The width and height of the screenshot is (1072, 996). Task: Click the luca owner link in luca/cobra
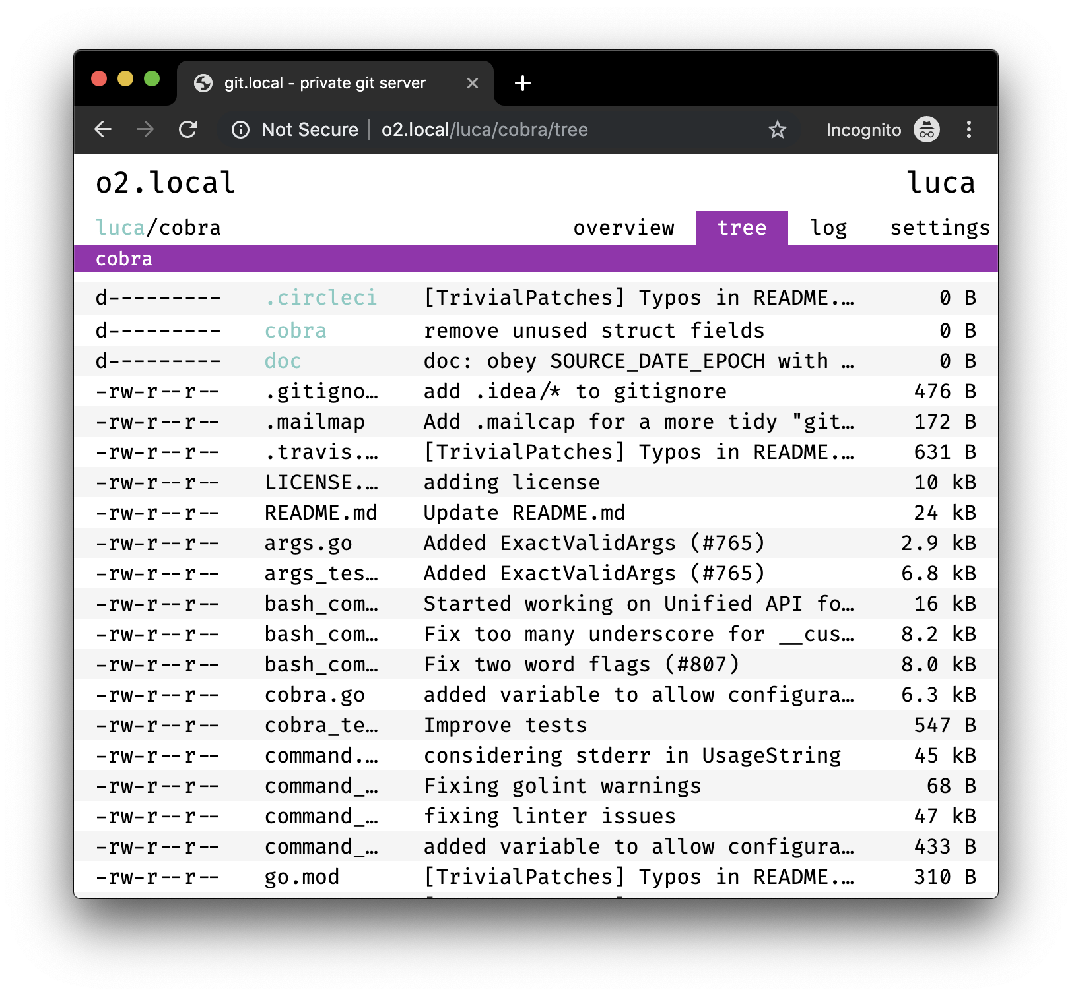(120, 228)
